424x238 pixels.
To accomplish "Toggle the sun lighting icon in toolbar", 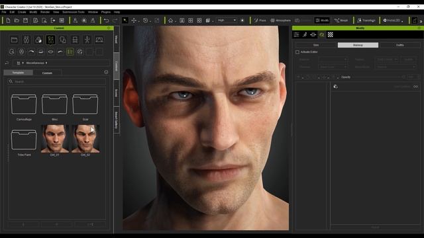I will click(x=242, y=20).
